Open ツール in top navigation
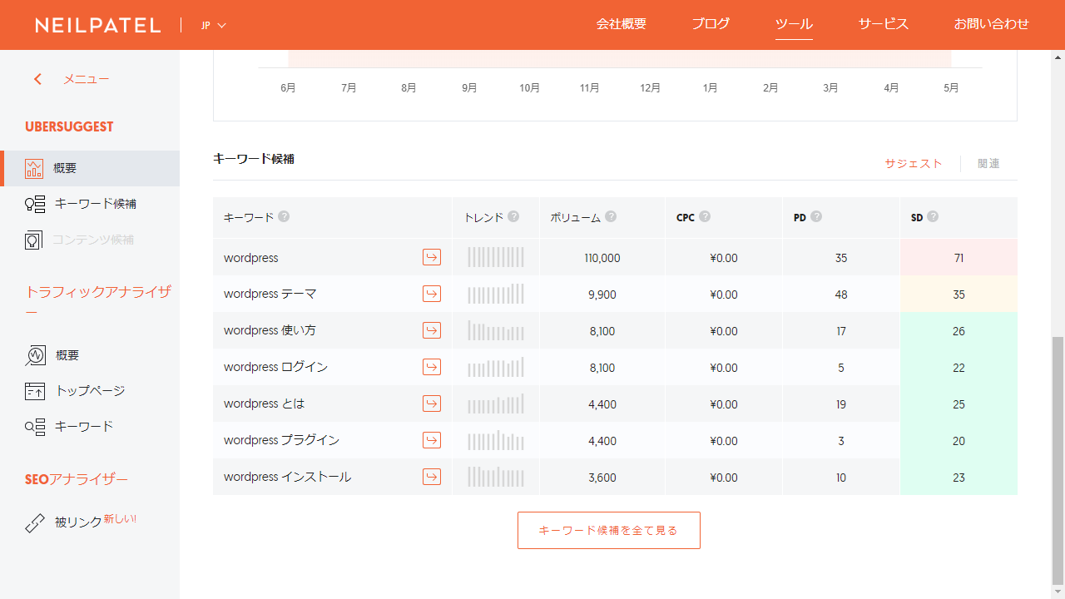The height and width of the screenshot is (599, 1065). tap(794, 24)
